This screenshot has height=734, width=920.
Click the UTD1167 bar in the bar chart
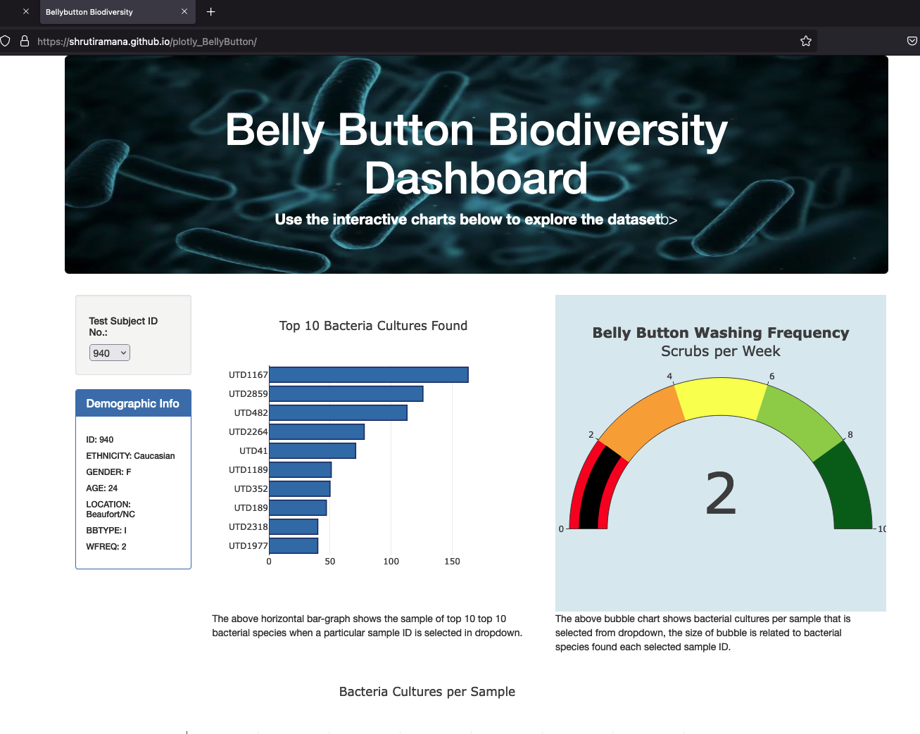pos(366,374)
